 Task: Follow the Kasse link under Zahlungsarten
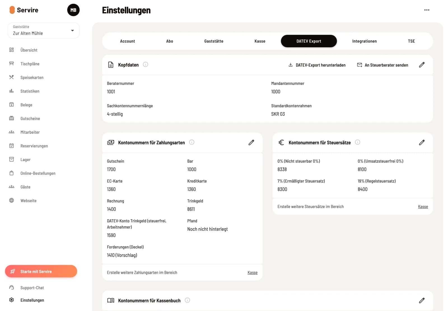(252, 273)
